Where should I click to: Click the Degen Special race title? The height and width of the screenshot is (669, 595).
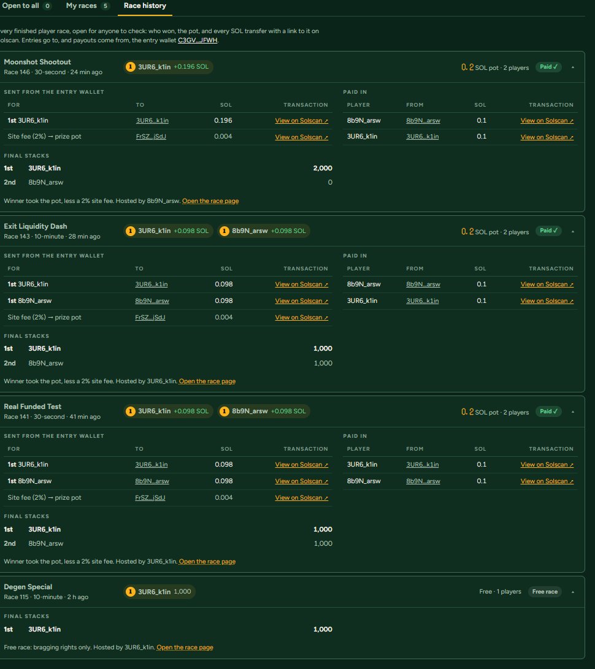click(x=28, y=587)
